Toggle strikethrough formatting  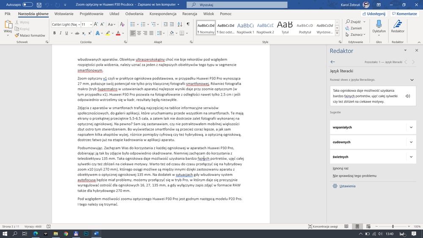pos(77,33)
